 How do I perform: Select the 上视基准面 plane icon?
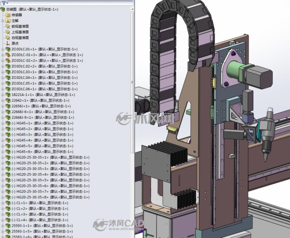point(8,32)
